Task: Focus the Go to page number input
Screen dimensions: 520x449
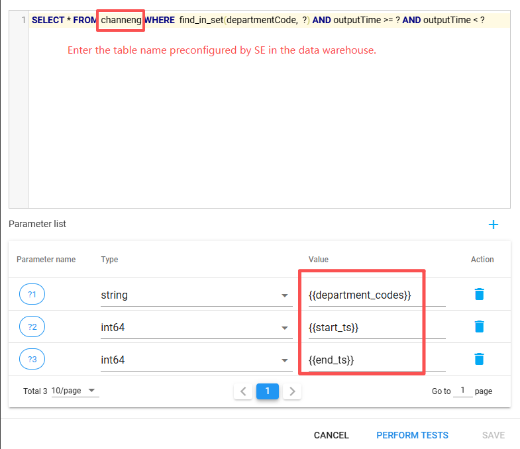Action: click(x=463, y=391)
